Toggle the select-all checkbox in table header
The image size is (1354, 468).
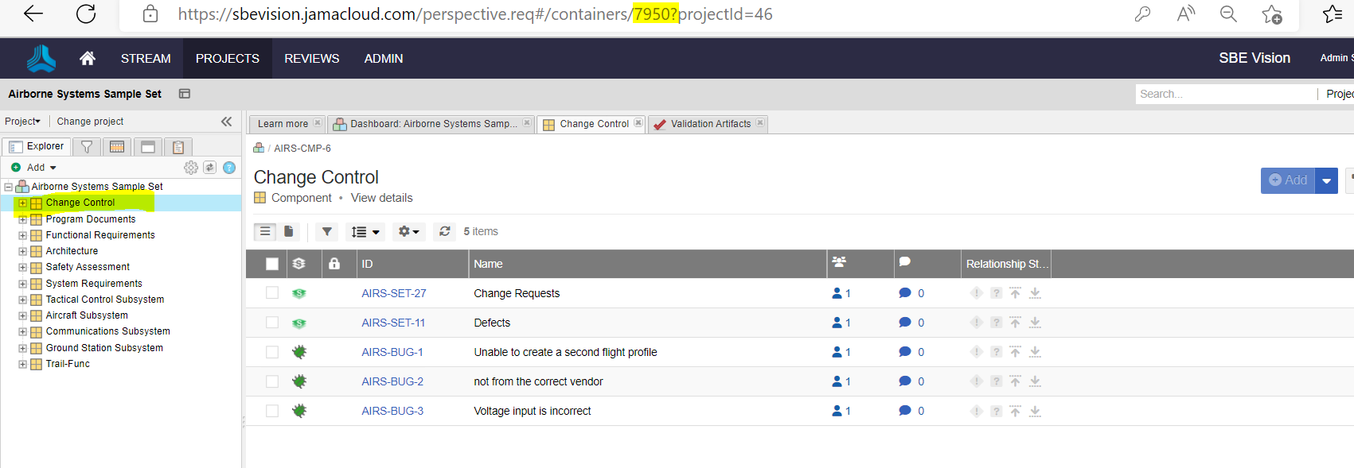tap(272, 264)
